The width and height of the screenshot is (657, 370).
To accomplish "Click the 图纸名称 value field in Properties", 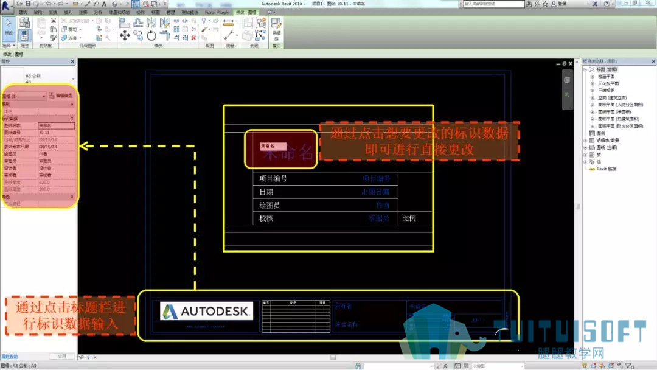I will (x=56, y=126).
